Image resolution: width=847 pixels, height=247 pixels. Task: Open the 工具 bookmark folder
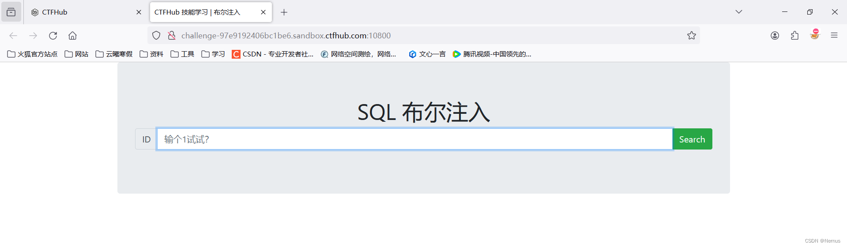pos(183,54)
